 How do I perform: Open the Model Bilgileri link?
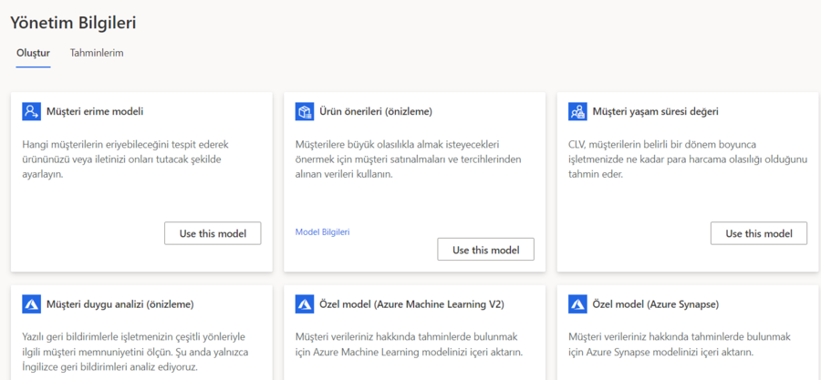click(323, 232)
